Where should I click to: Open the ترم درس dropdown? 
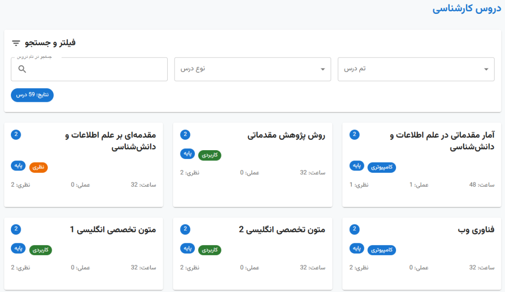click(x=416, y=69)
